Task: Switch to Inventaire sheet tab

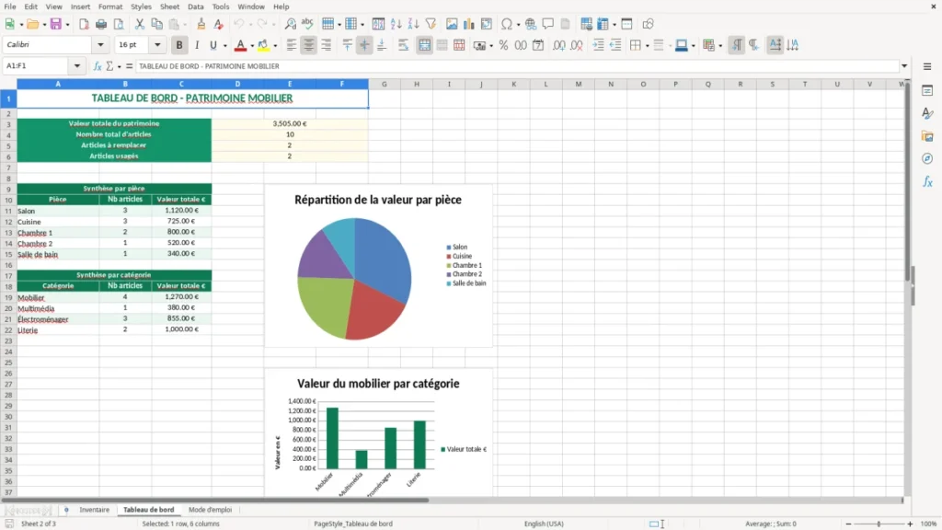Action: (x=95, y=510)
